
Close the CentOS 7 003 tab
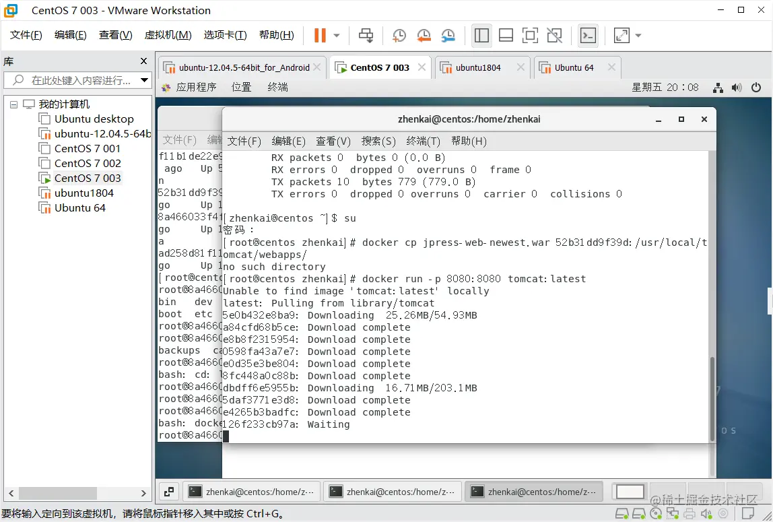(422, 67)
